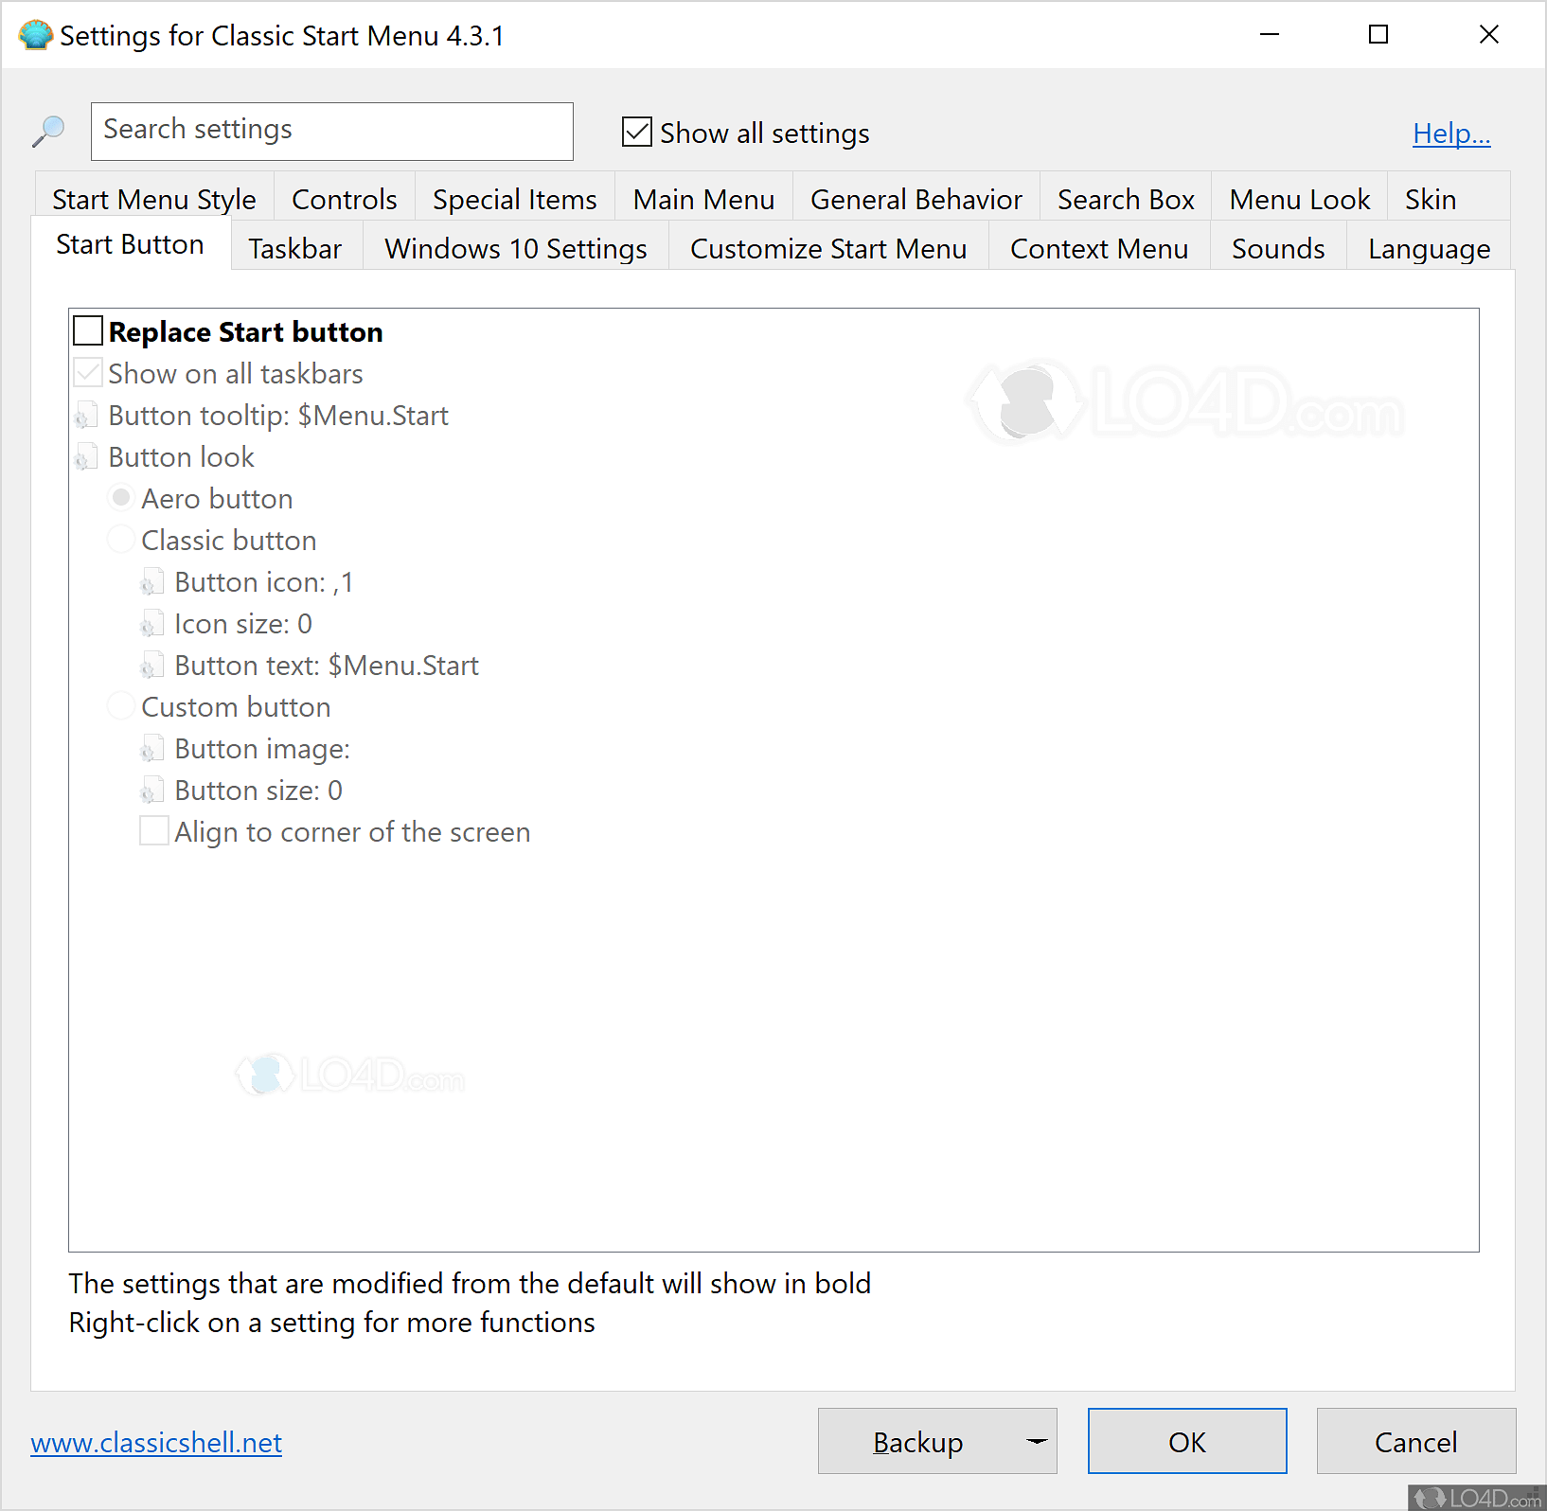The height and width of the screenshot is (1511, 1547).
Task: Click the Cancel button
Action: (1415, 1441)
